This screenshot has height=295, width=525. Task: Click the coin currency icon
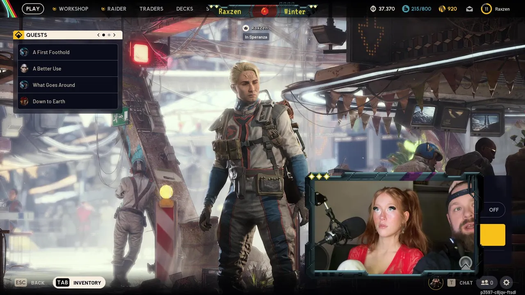(373, 9)
